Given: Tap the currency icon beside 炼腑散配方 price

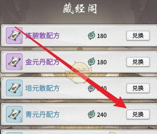Looking at the screenshot, I should (x=91, y=36).
